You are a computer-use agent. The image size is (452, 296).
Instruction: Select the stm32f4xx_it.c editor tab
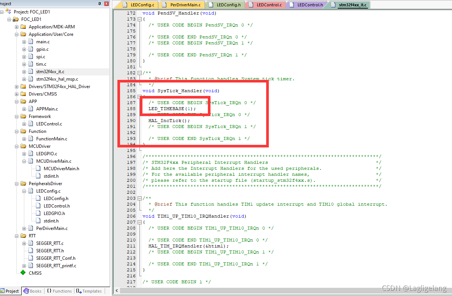point(349,5)
